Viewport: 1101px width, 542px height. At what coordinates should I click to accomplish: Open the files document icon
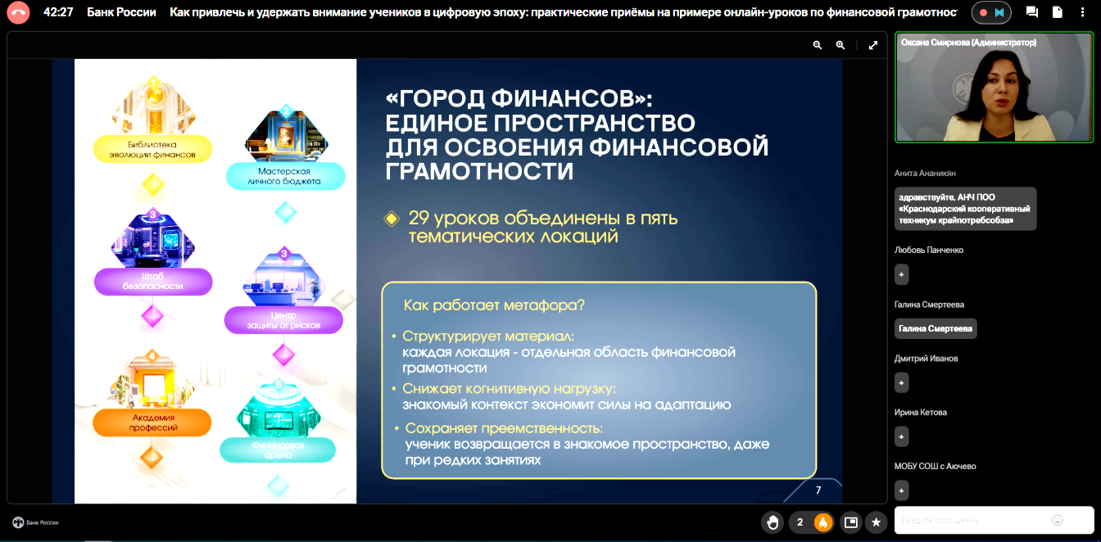tap(1058, 12)
